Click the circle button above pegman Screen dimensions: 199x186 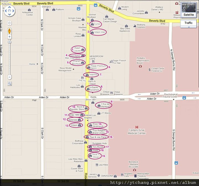9,23
